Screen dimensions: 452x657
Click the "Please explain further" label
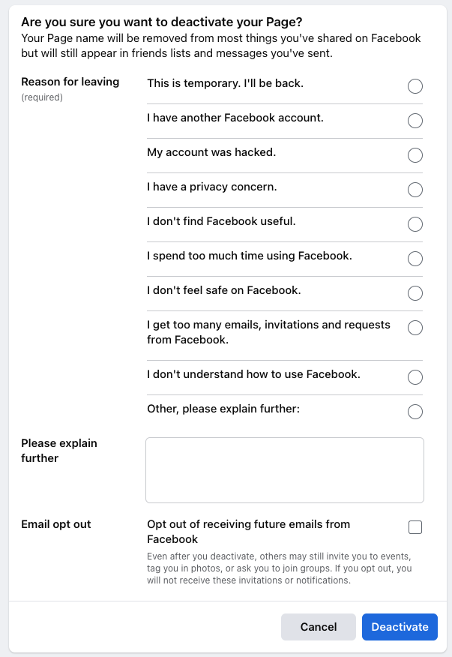[x=58, y=449]
